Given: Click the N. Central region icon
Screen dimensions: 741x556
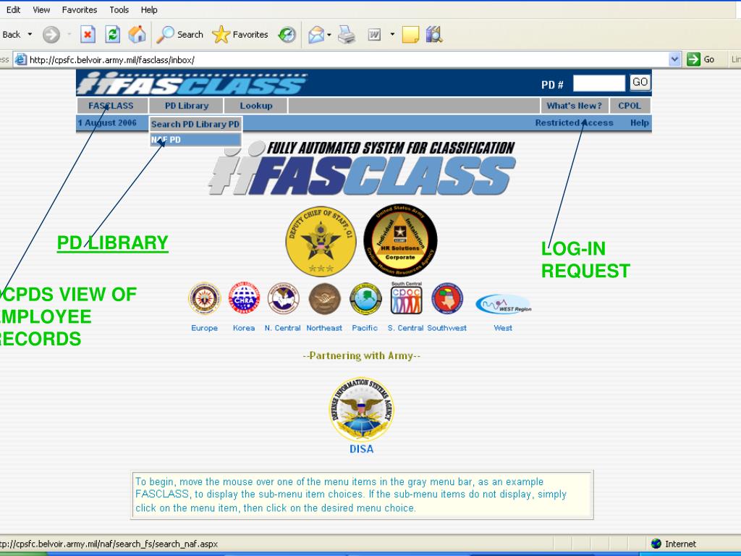Looking at the screenshot, I should pos(283,298).
